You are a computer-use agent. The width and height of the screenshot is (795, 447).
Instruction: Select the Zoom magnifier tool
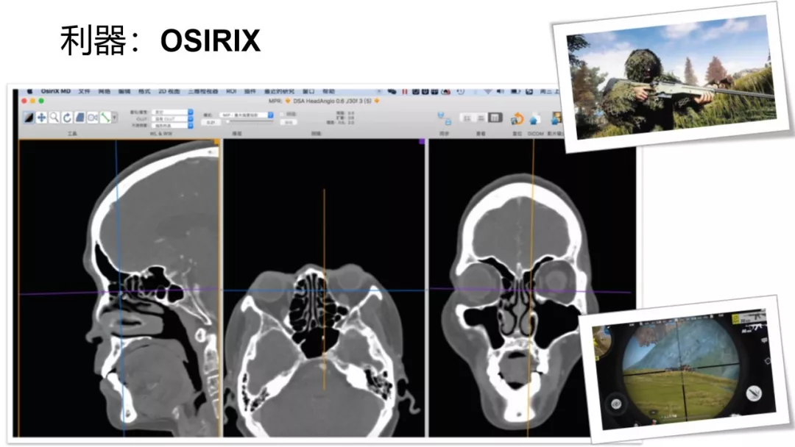point(54,118)
